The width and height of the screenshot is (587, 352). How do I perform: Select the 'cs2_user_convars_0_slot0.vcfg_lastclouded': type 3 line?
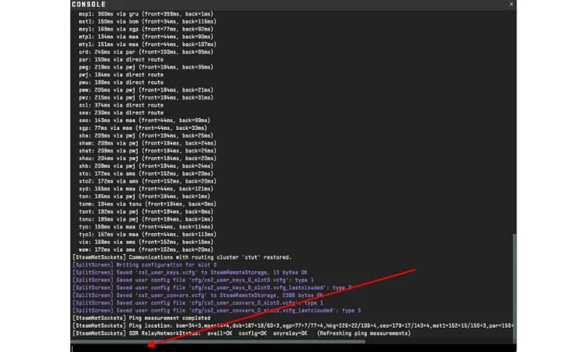coord(216,311)
